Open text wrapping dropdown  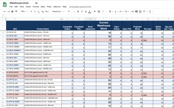[x=122, y=12]
